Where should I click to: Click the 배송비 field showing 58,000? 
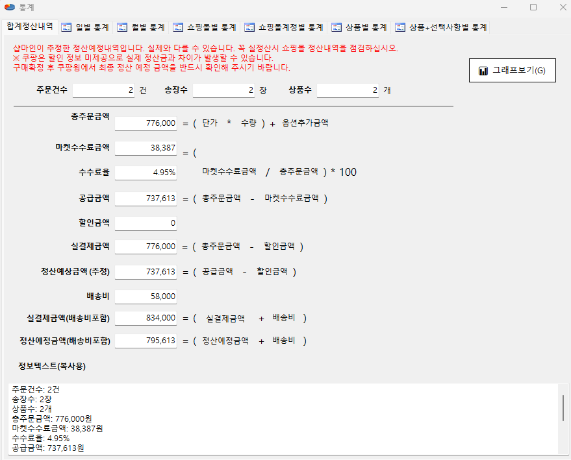[146, 296]
